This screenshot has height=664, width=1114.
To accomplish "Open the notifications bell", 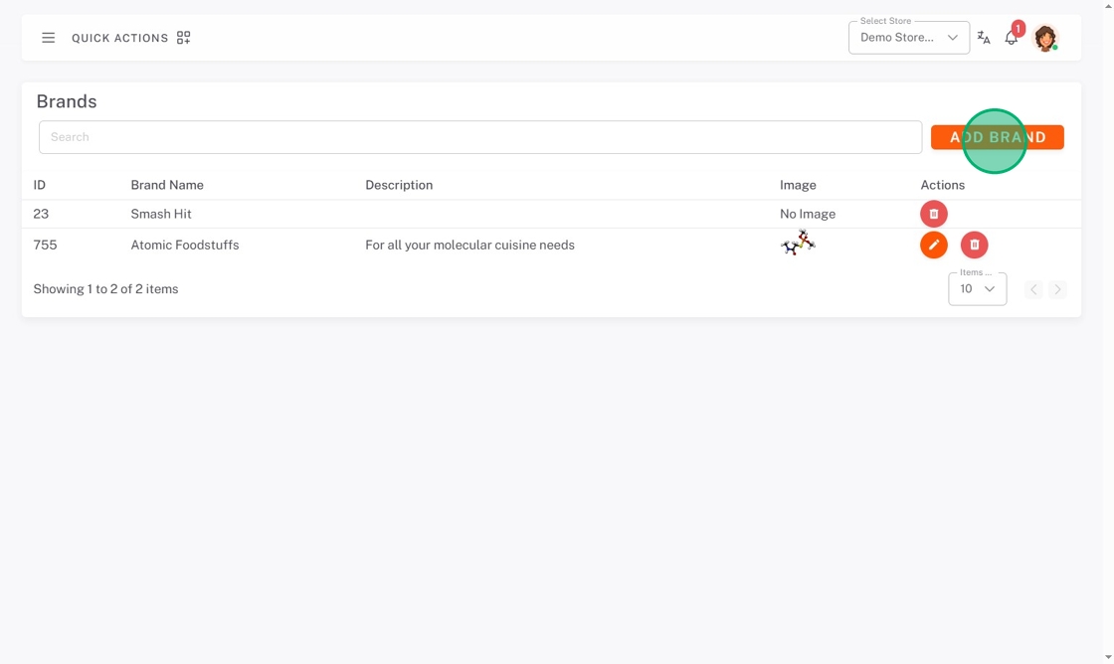I will point(1011,38).
